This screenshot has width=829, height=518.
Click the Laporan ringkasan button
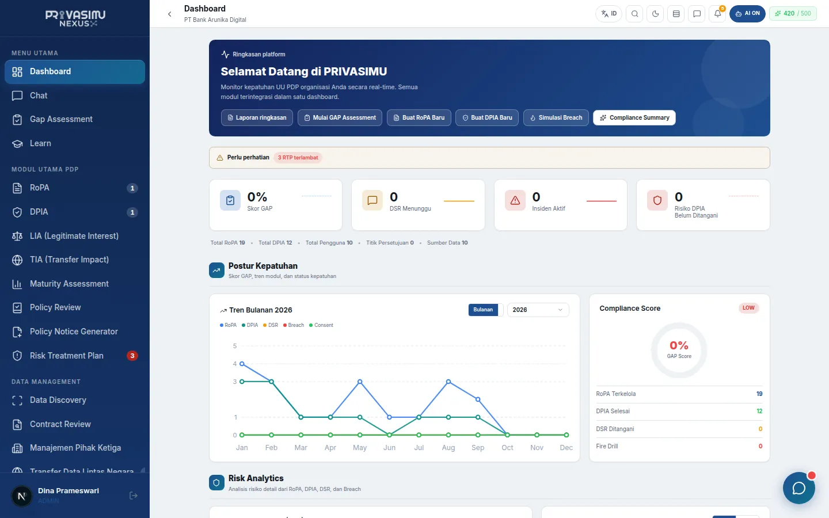point(257,117)
